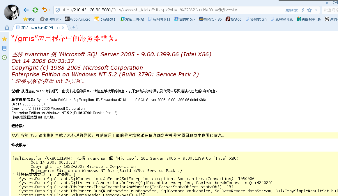Click the 说明: label
Viewport: 338px width, 196px height.
[x=16, y=91]
